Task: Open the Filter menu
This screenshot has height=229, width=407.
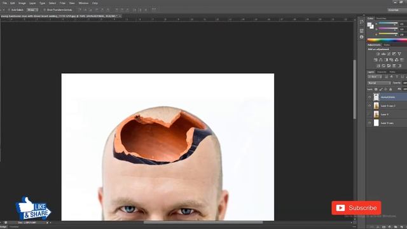Action: point(62,3)
